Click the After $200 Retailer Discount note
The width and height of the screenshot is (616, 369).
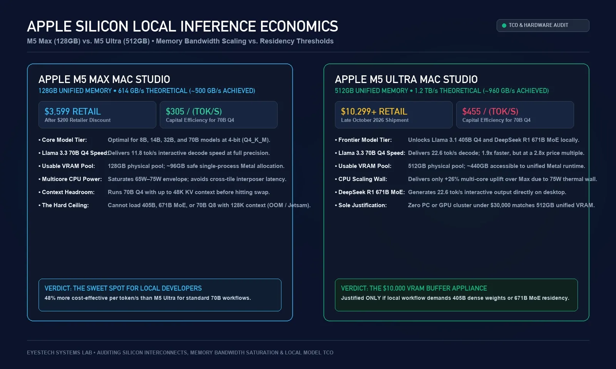[77, 120]
